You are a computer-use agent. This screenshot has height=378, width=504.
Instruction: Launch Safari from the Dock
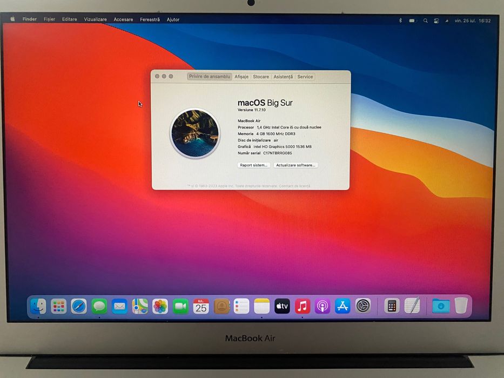(79, 306)
